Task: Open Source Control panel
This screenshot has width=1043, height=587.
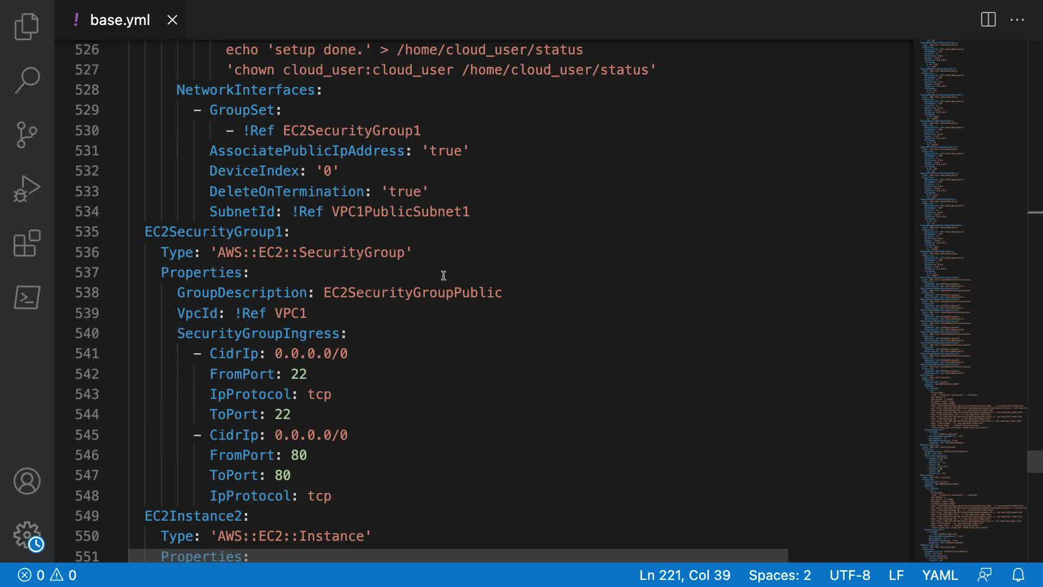Action: [x=27, y=134]
